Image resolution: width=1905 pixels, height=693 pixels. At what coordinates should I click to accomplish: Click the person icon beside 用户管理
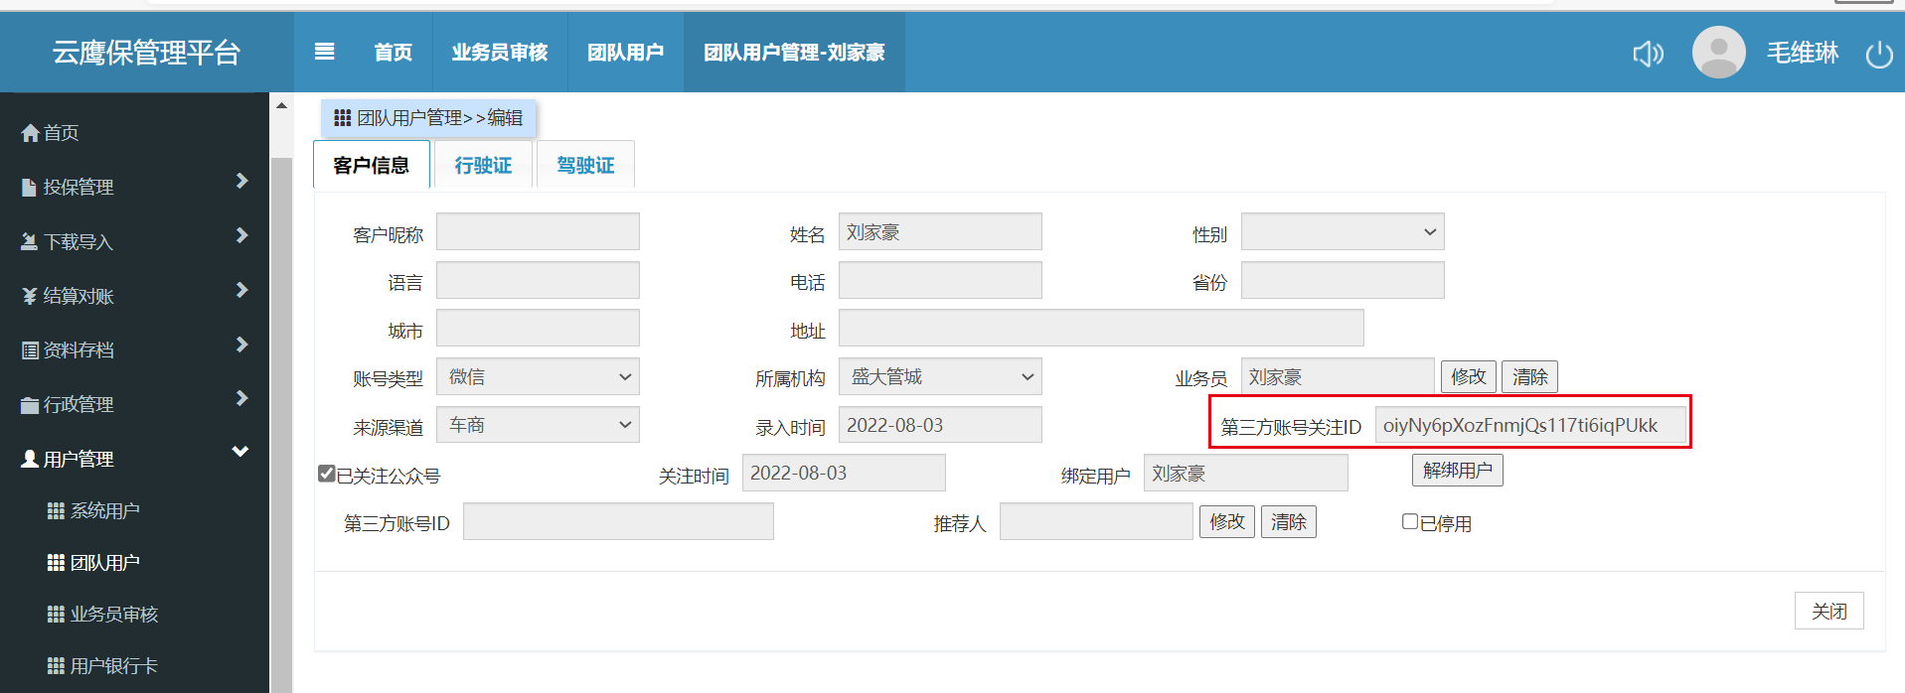coord(30,459)
